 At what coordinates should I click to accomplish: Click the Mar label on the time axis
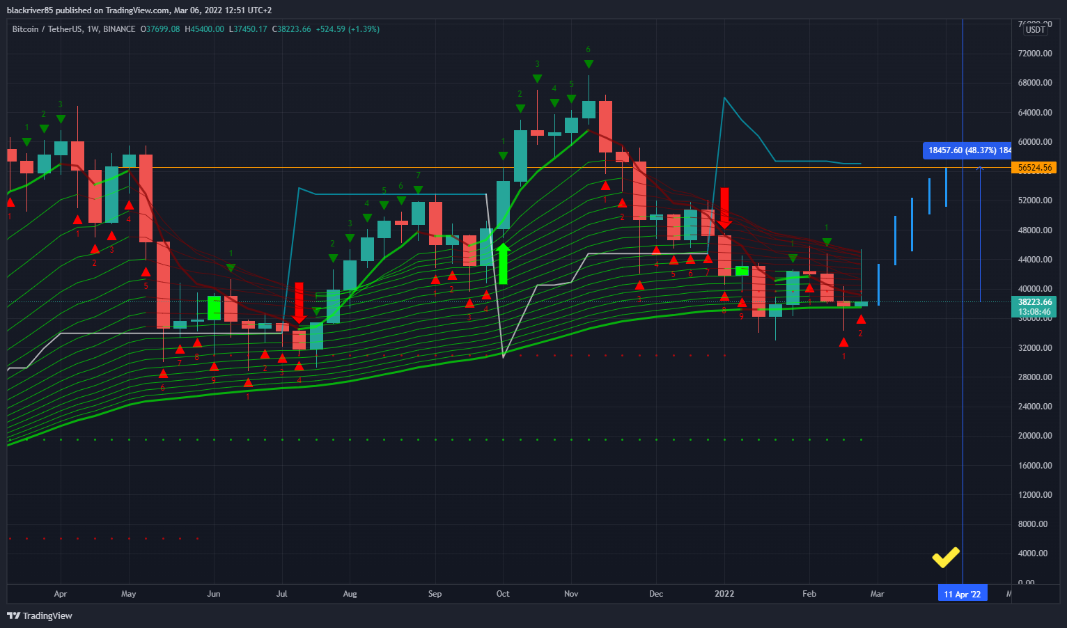pyautogui.click(x=878, y=594)
